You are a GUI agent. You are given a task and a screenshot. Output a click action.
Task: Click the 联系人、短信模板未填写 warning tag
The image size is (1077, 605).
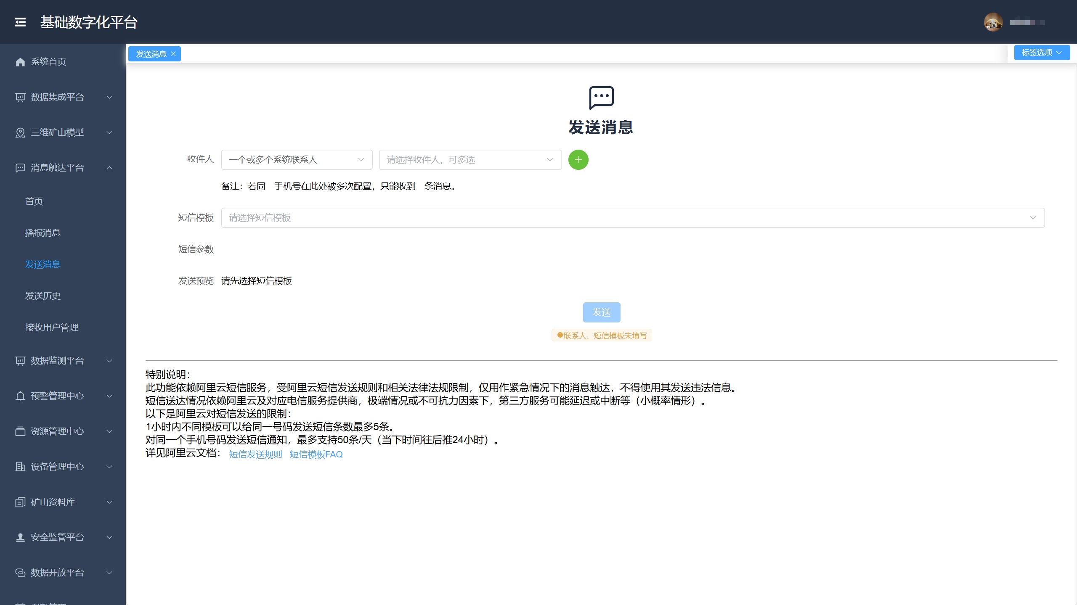[602, 336]
